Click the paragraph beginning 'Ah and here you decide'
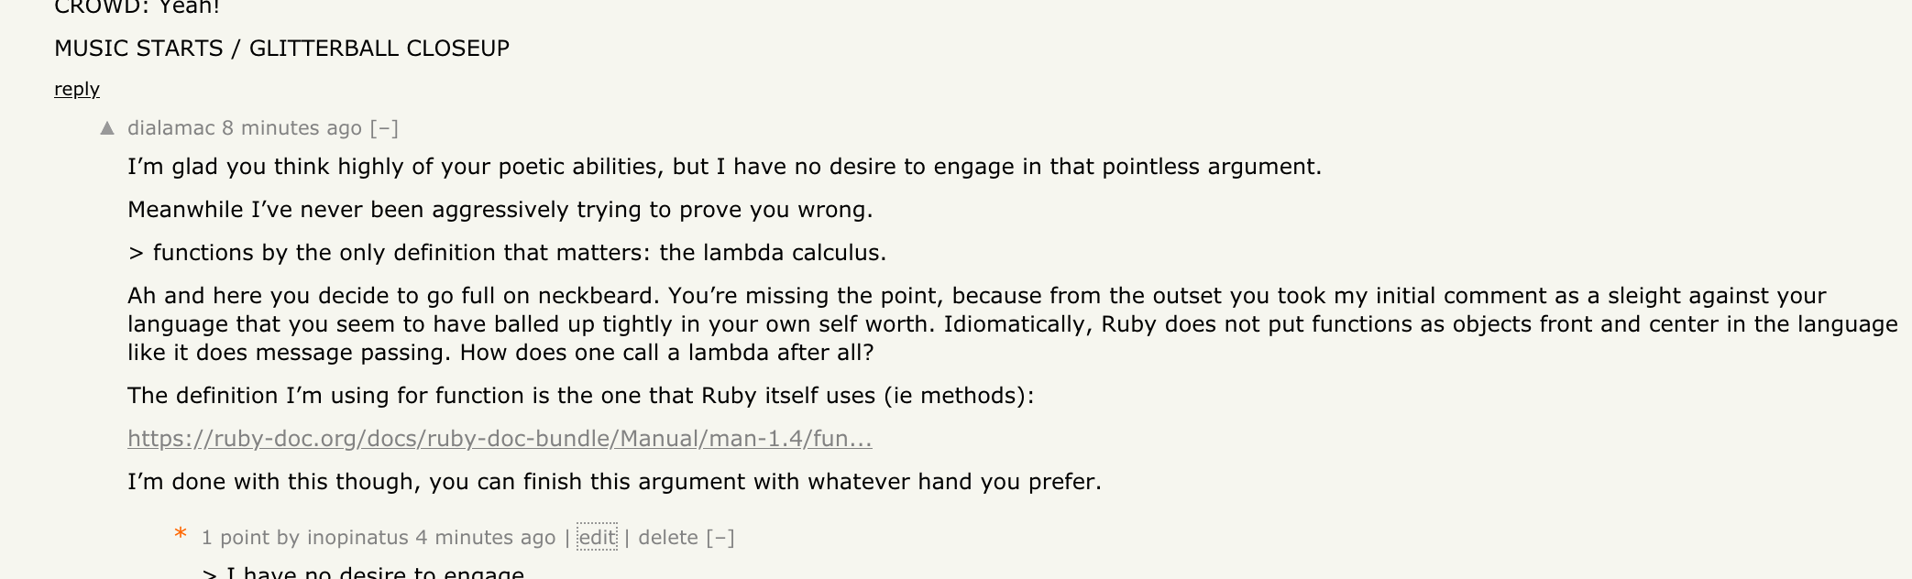 pos(1013,324)
